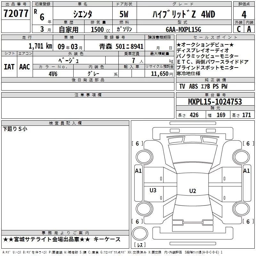The image size is (256, 256).
Task: Select displacement value 1500 cc
Action: [x=100, y=29]
